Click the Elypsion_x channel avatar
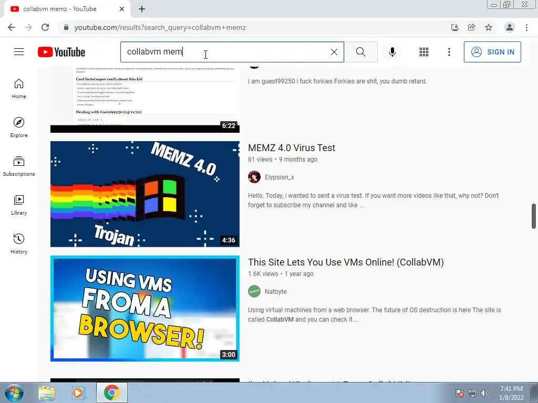This screenshot has width=538, height=403. 254,177
